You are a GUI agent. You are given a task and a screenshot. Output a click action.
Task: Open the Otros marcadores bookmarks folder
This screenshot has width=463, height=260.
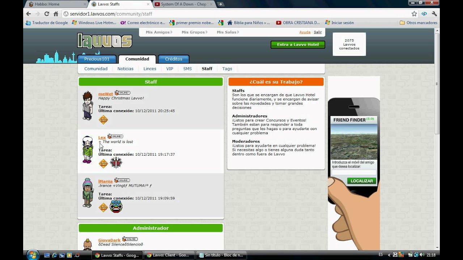tap(418, 23)
